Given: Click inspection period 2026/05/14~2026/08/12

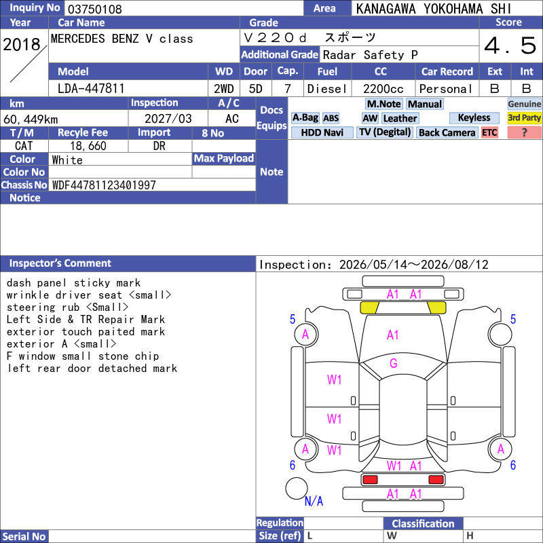Looking at the screenshot, I should (414, 265).
